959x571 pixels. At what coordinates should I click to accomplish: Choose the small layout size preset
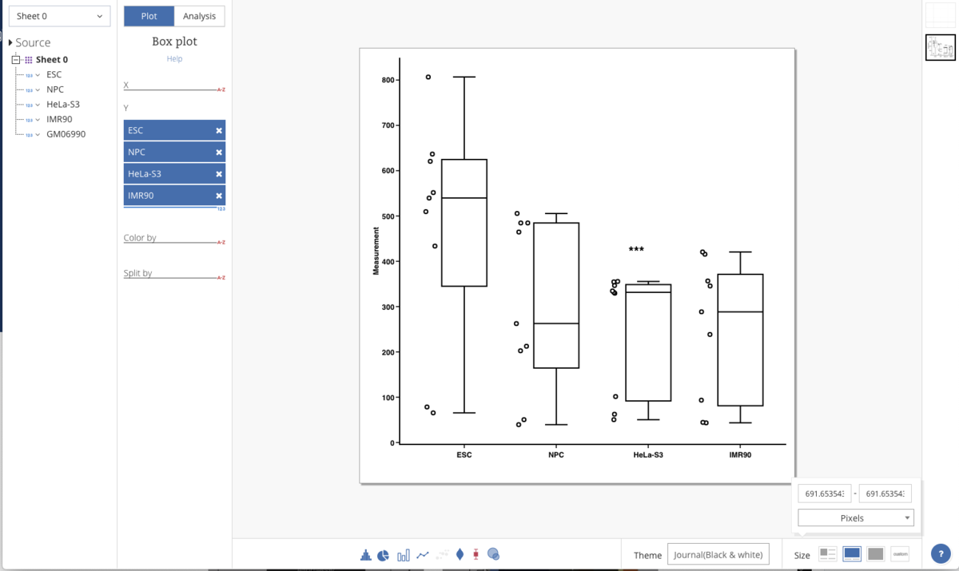(828, 554)
